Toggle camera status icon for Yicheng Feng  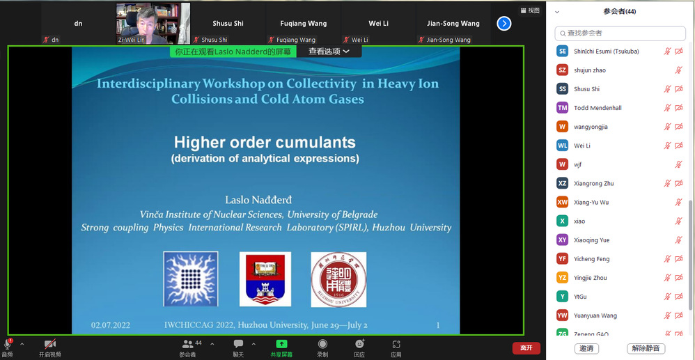tap(679, 259)
